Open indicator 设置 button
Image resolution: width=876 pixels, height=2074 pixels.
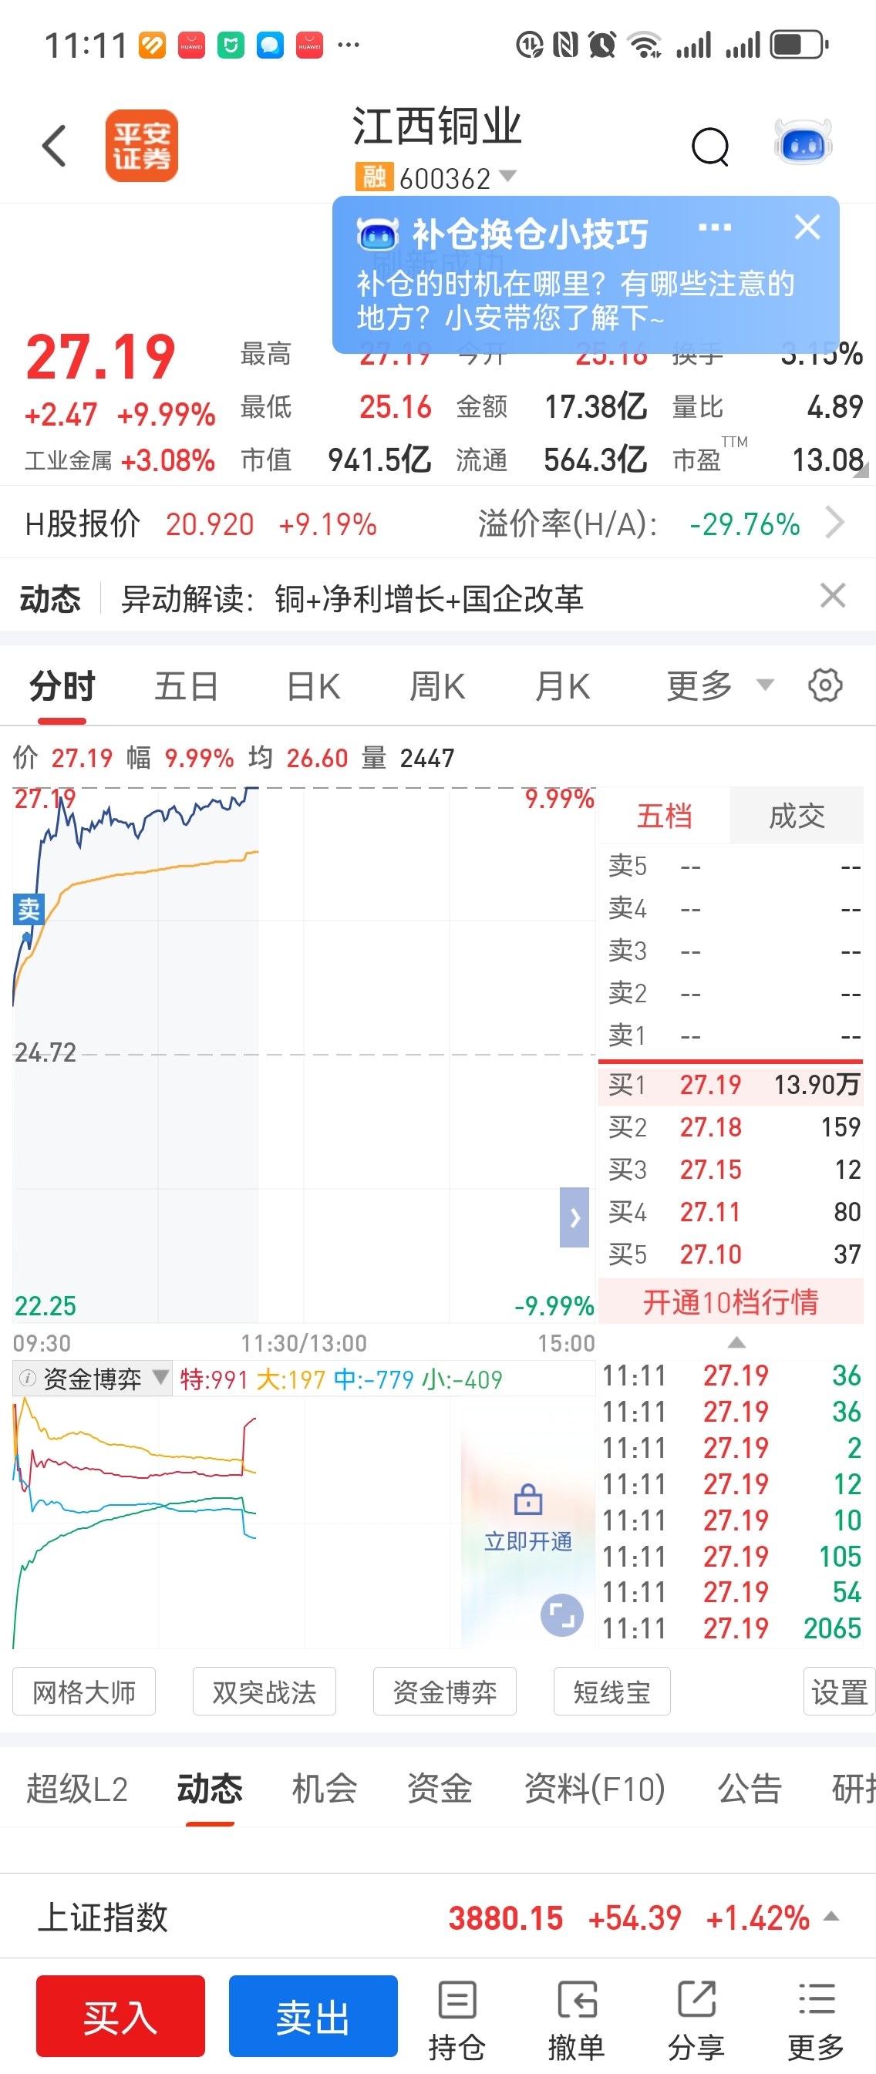point(839,1692)
